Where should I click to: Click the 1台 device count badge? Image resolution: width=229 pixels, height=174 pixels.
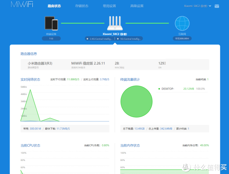pyautogui.click(x=51, y=39)
